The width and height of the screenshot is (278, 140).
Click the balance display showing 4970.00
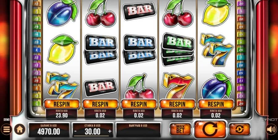coord(49,130)
